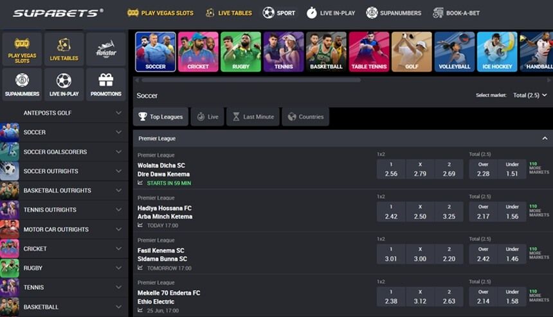Switch to the Last Minute tab
Image resolution: width=553 pixels, height=317 pixels.
click(x=253, y=117)
